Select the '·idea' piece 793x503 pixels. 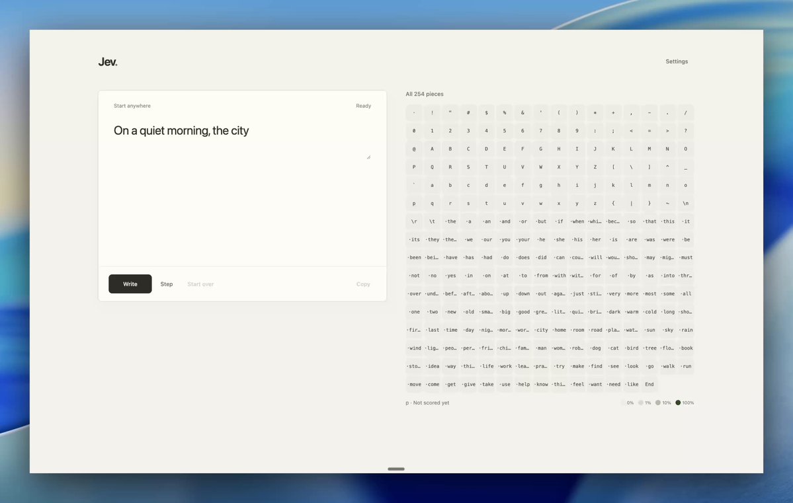tap(433, 366)
